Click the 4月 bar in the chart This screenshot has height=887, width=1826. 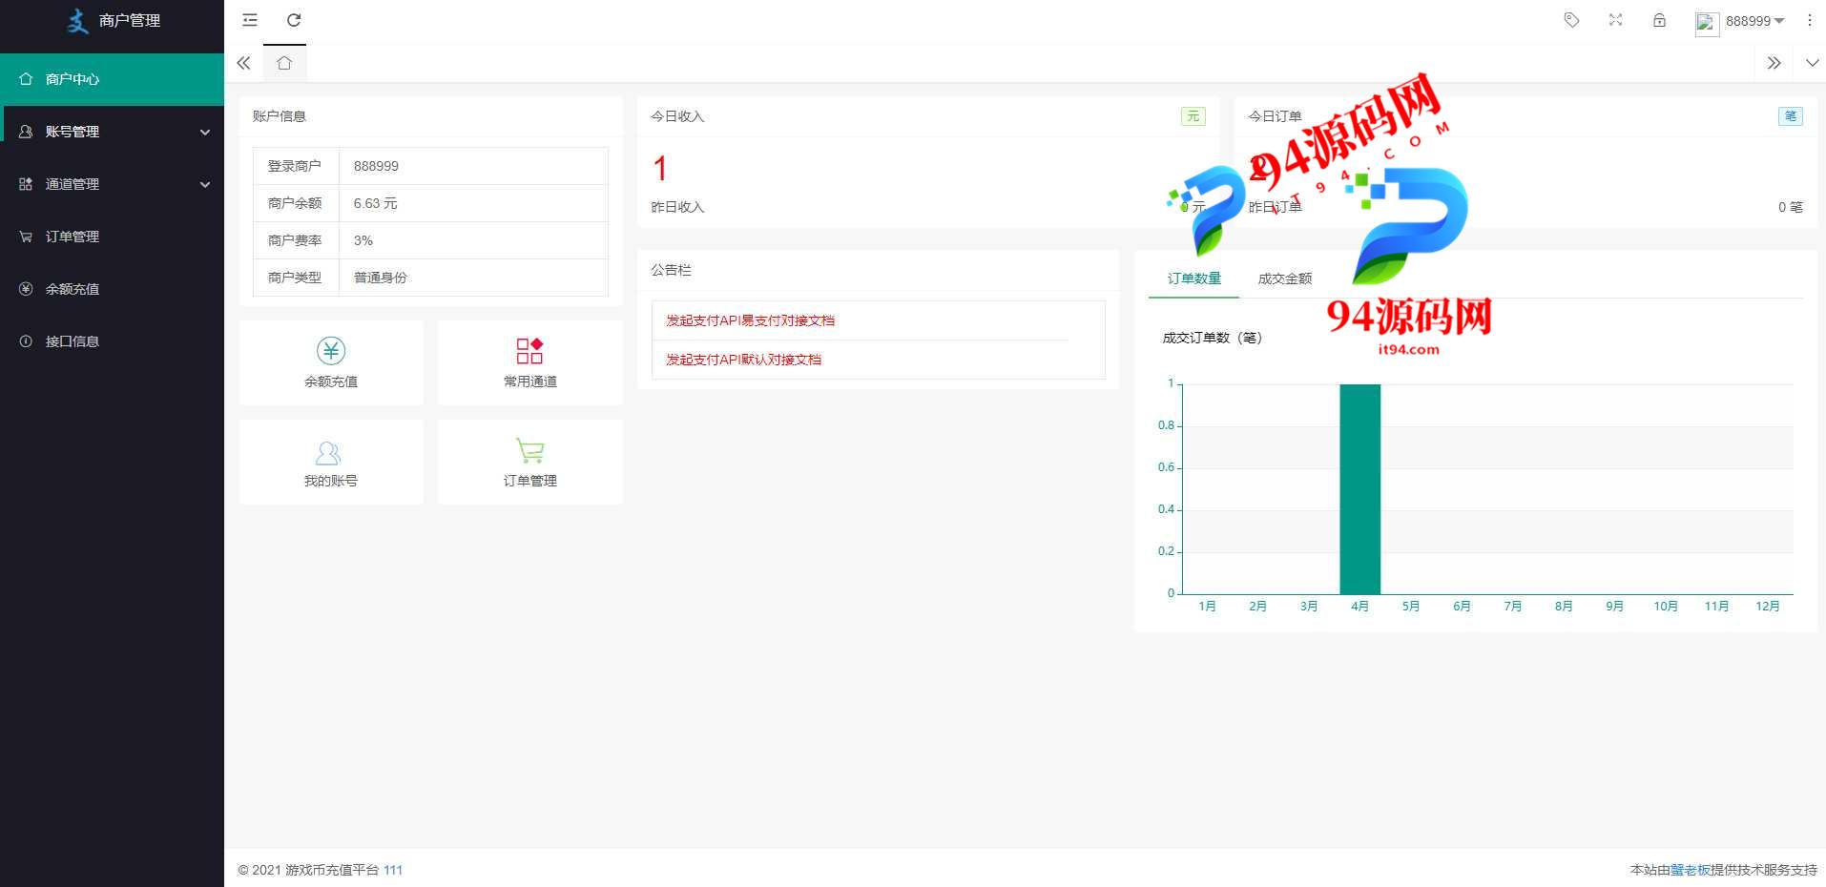(1360, 489)
